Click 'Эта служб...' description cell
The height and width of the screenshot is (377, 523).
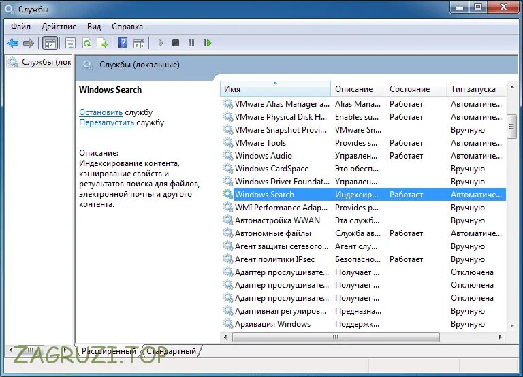pyautogui.click(x=358, y=220)
